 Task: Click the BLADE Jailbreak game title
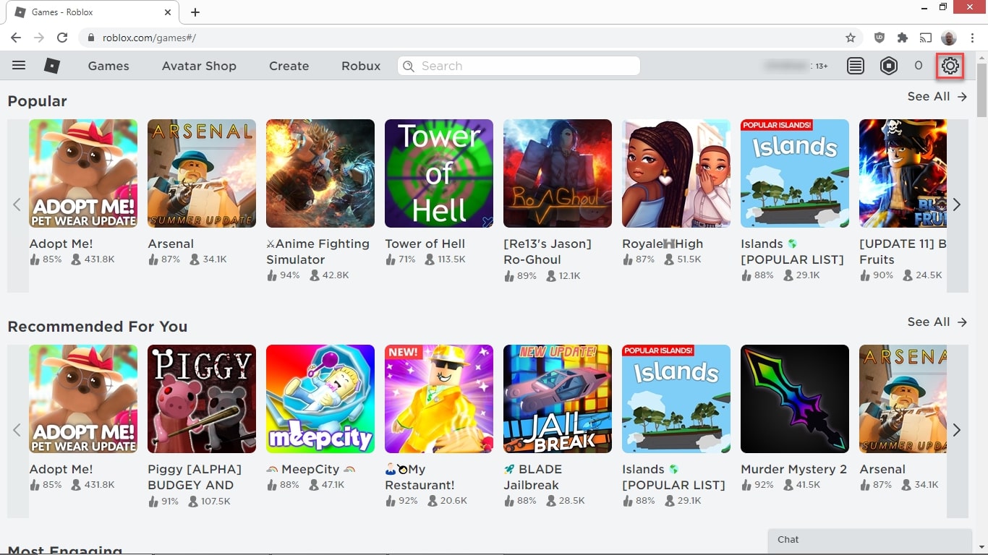533,477
